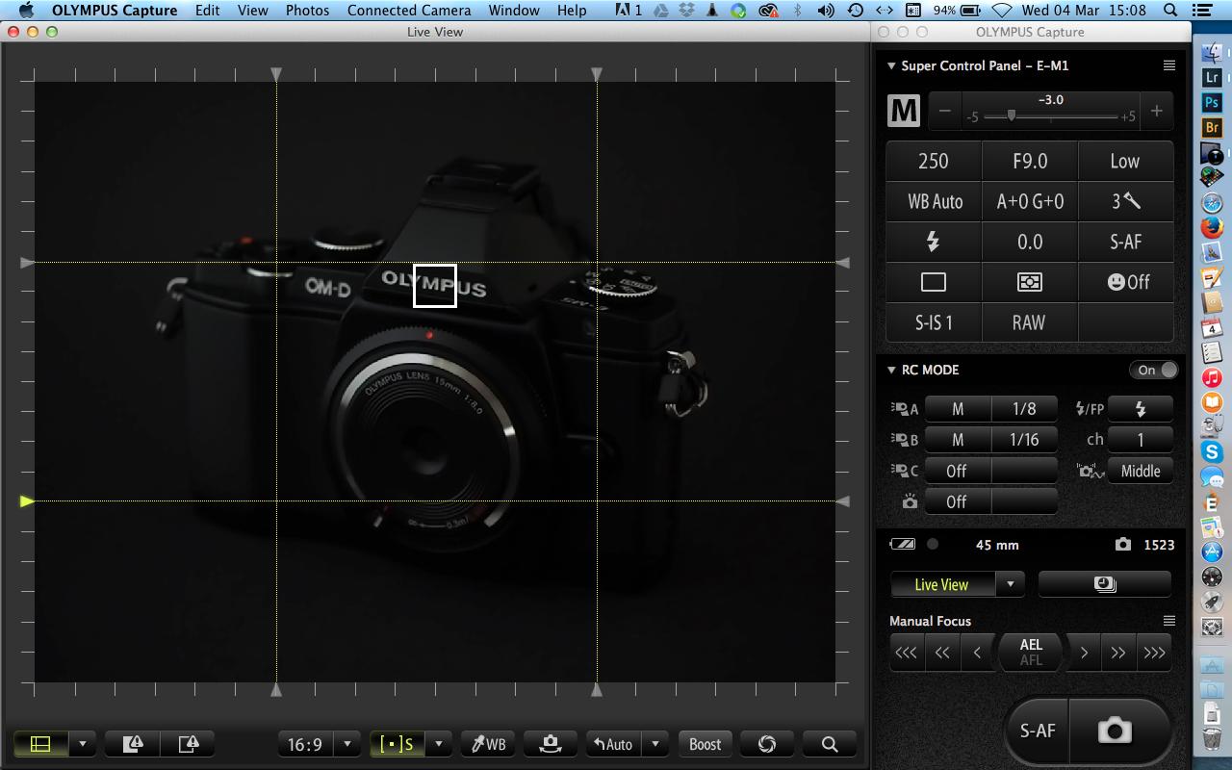Open the AF target mode dropdown arrow
Image resolution: width=1232 pixels, height=770 pixels.
click(x=439, y=744)
